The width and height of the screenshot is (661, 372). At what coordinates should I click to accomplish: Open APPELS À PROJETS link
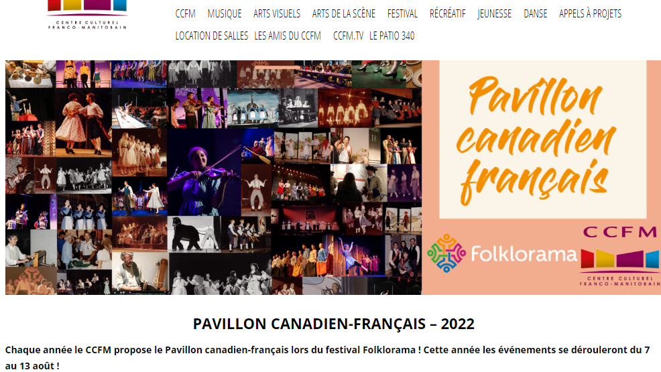pyautogui.click(x=590, y=14)
